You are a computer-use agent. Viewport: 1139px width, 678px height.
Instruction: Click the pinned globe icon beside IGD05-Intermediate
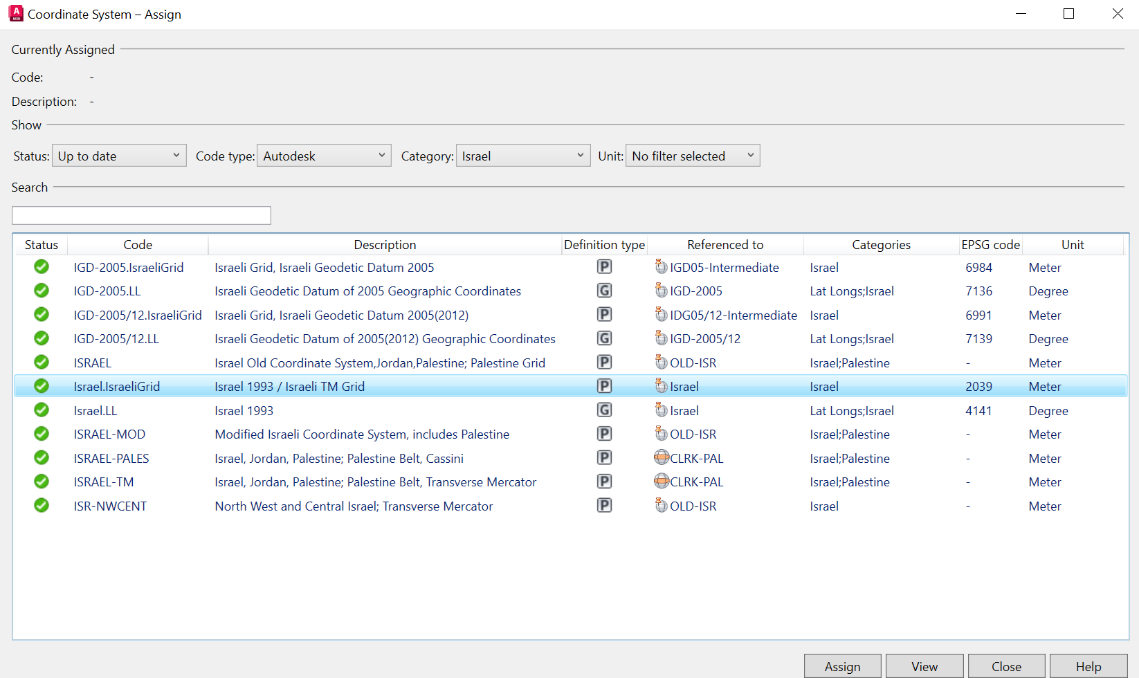click(x=660, y=267)
